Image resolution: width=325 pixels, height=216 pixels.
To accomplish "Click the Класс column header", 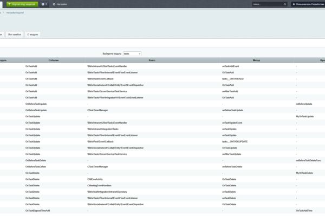I will pyautogui.click(x=152, y=60).
